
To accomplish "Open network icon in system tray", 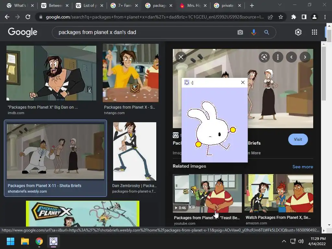I will coord(293,241).
